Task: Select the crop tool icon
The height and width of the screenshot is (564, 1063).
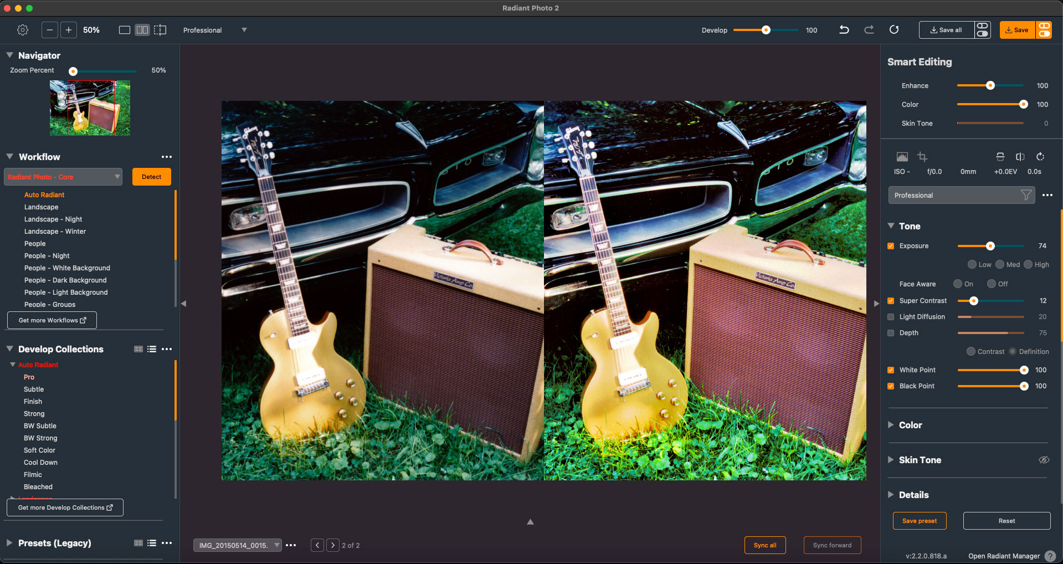Action: pyautogui.click(x=922, y=157)
